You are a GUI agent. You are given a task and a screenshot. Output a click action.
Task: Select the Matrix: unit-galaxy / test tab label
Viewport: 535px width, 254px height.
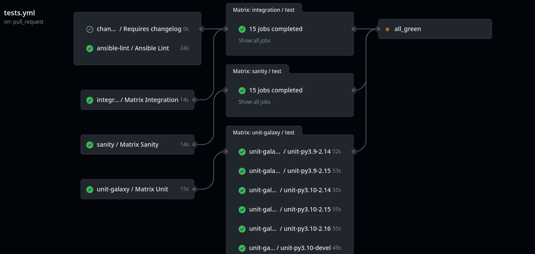coord(264,132)
